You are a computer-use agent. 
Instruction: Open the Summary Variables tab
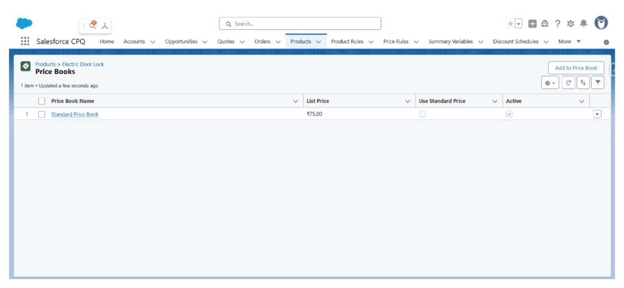[x=450, y=41]
